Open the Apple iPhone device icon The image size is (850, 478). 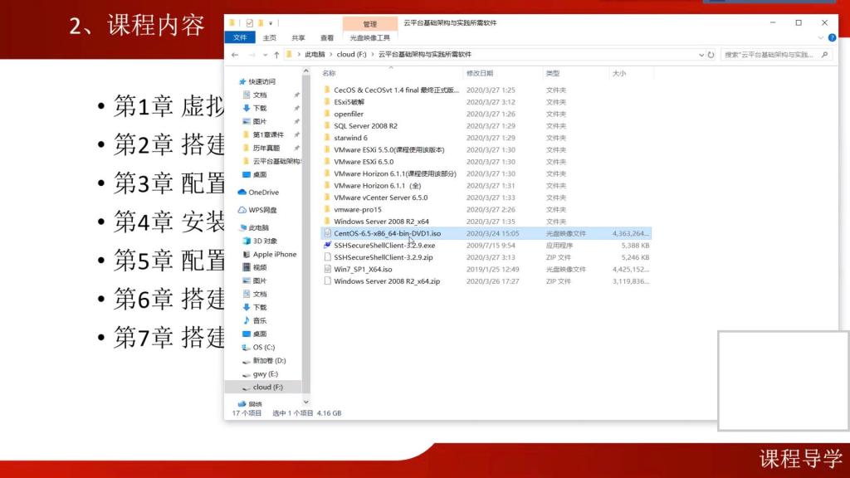pyautogui.click(x=247, y=254)
